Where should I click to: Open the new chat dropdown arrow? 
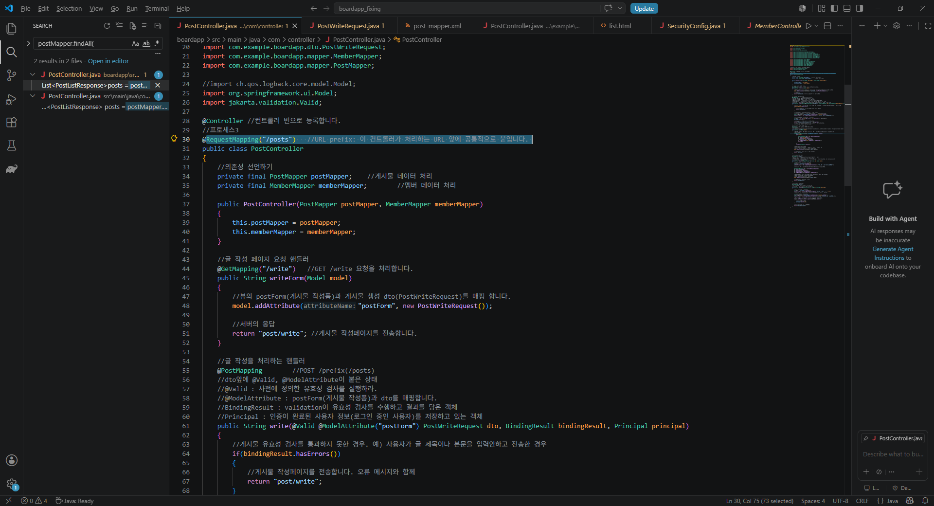coord(885,26)
